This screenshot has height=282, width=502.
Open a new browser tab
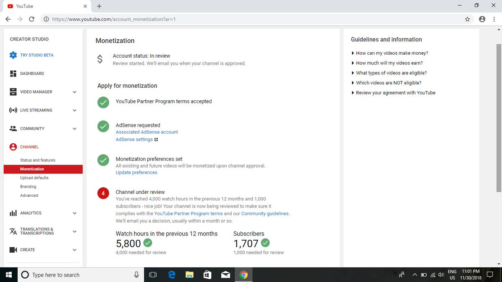tap(99, 6)
